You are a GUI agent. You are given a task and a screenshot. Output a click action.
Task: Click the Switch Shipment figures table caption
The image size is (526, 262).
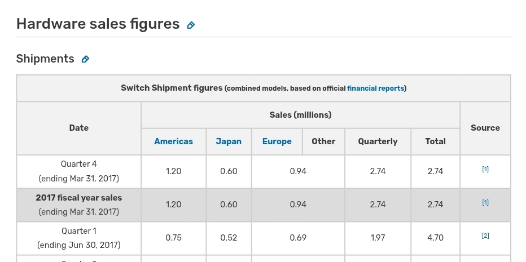coord(172,88)
